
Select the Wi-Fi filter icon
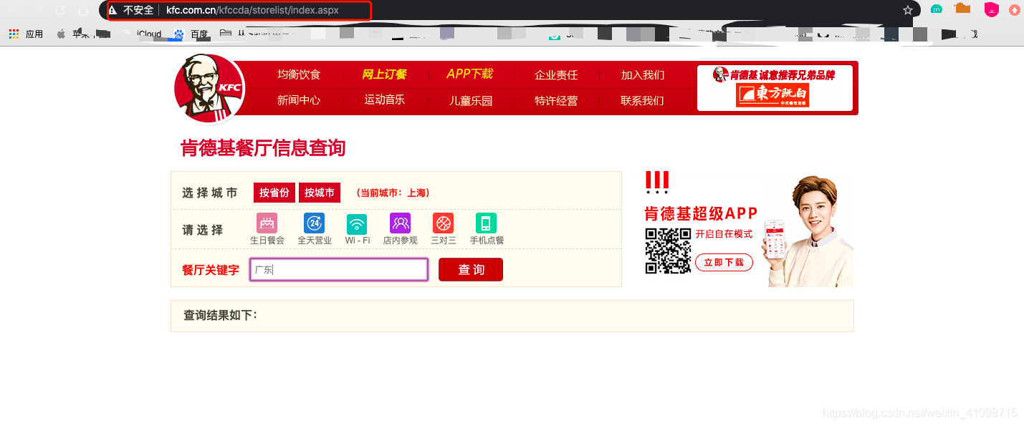click(x=357, y=223)
